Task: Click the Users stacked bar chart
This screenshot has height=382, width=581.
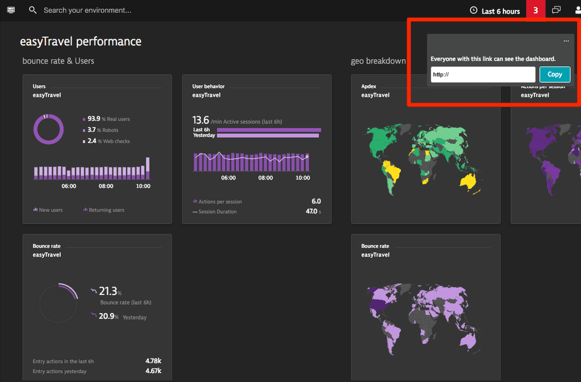Action: coord(91,169)
